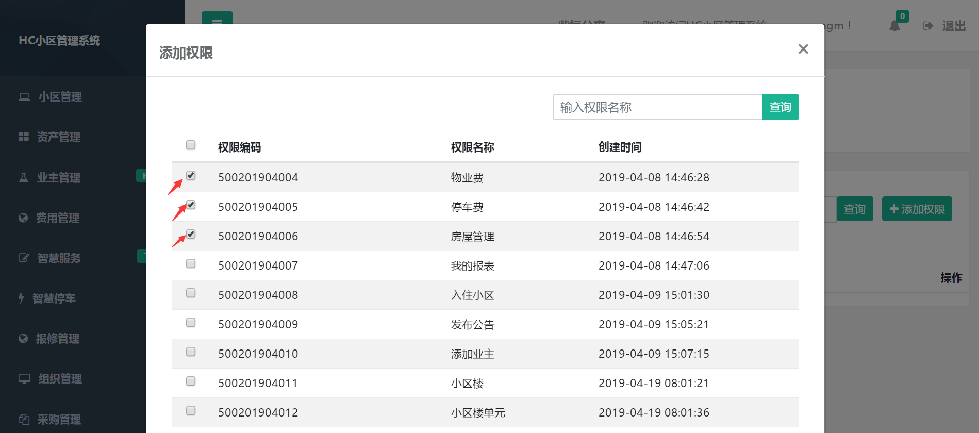Click the 创建时间 column header
This screenshot has width=979, height=433.
click(x=620, y=147)
